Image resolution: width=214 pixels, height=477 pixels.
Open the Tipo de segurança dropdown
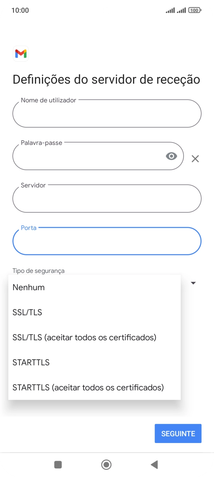click(193, 282)
